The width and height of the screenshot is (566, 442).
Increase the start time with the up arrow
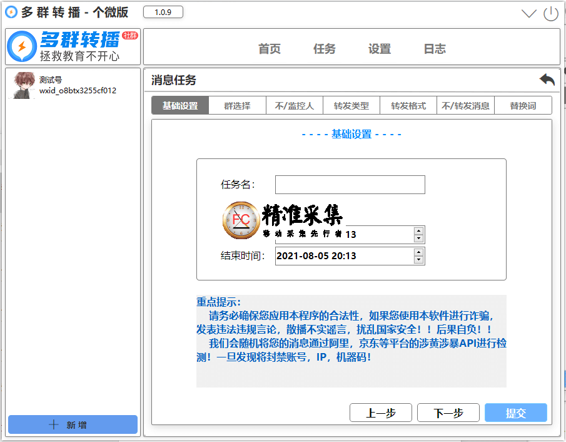(x=418, y=231)
